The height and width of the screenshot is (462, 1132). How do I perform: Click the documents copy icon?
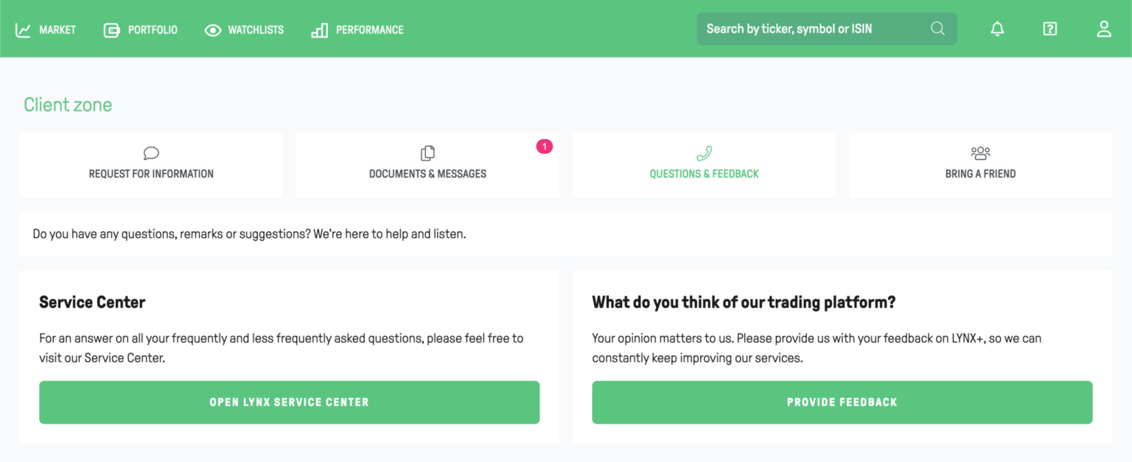pyautogui.click(x=427, y=153)
